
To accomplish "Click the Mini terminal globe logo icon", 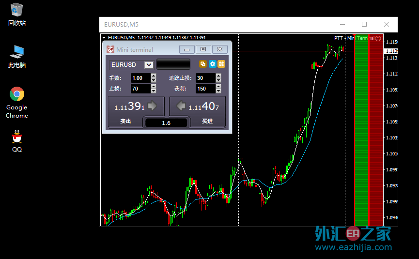I will point(110,49).
